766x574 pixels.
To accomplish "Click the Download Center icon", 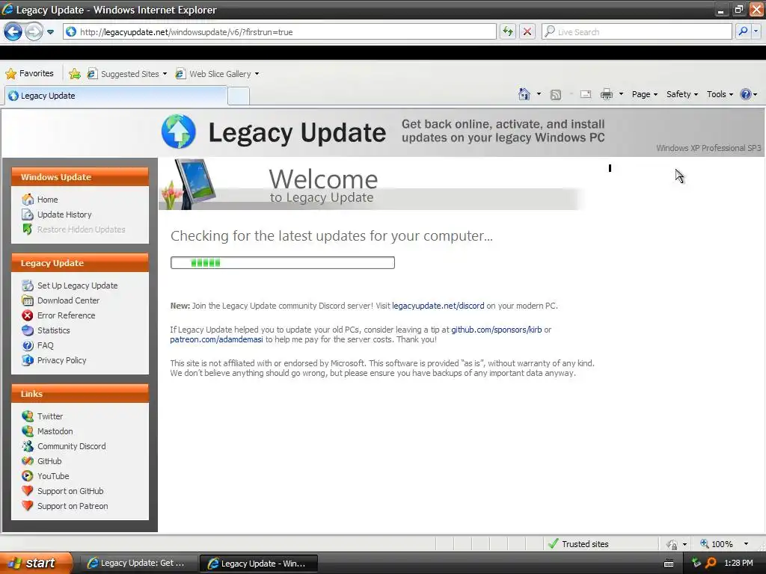I will click(x=28, y=300).
